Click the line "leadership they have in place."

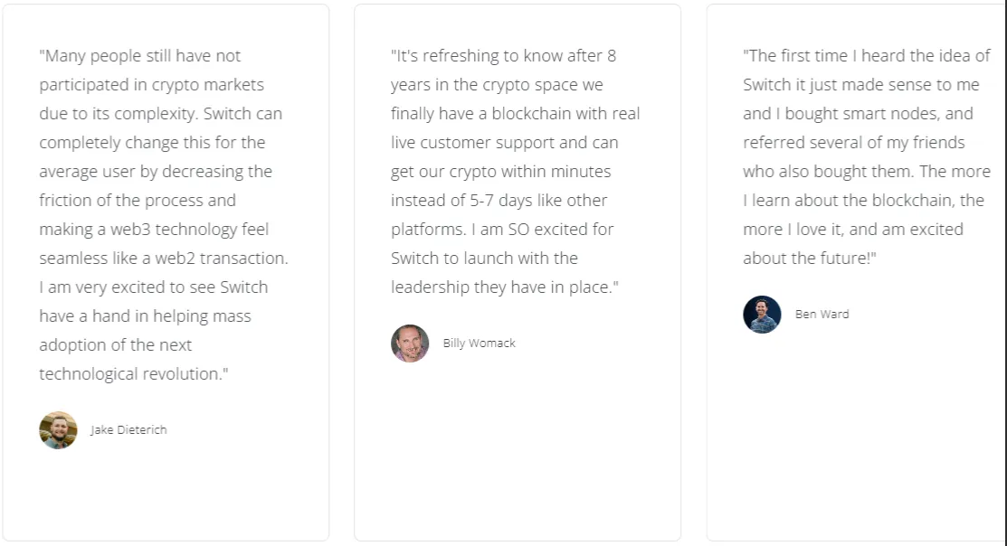(505, 287)
